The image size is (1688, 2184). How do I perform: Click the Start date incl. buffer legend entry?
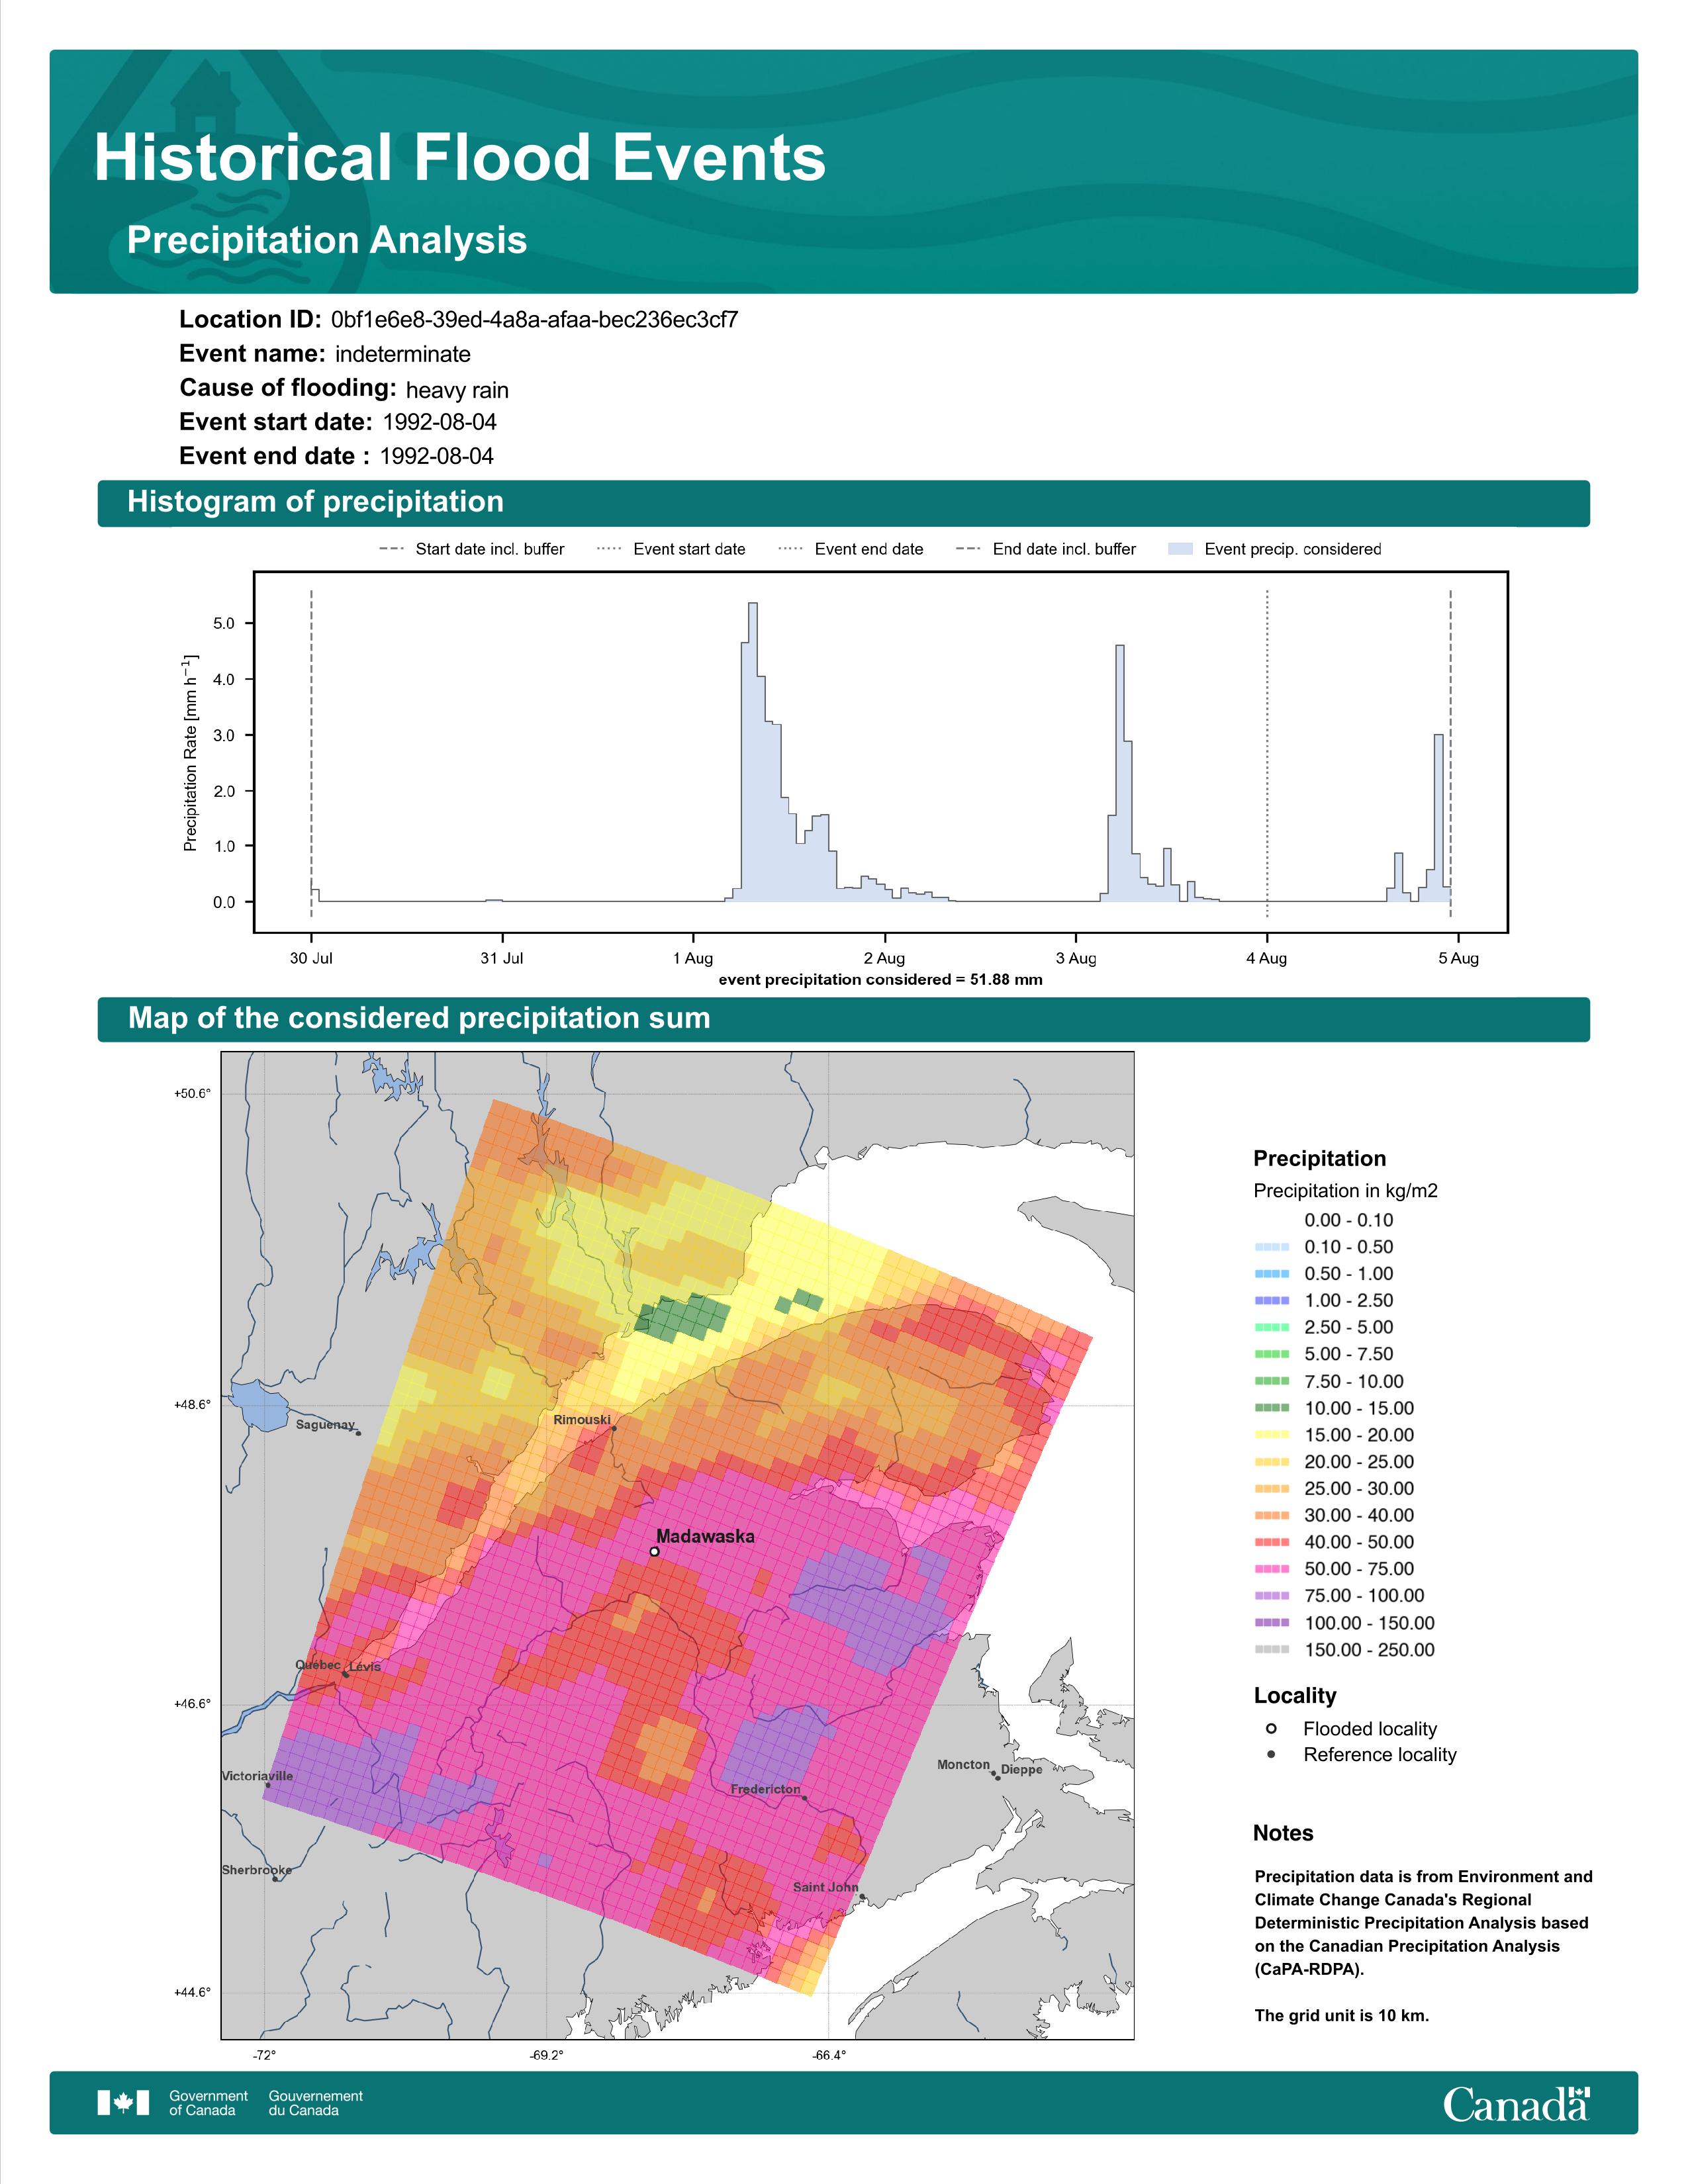click(x=471, y=549)
